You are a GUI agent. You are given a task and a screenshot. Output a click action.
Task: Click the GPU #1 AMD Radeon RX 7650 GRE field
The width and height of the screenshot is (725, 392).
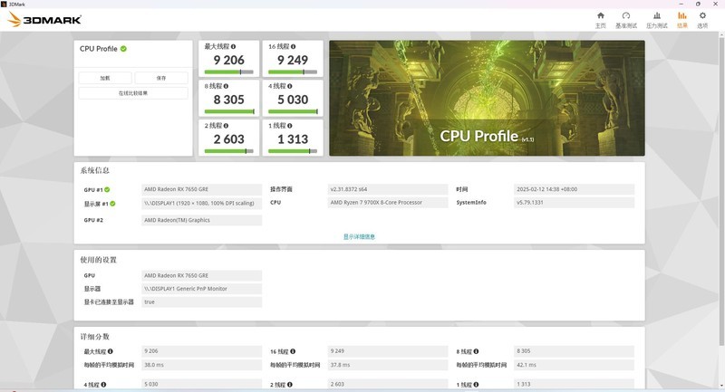tap(201, 189)
